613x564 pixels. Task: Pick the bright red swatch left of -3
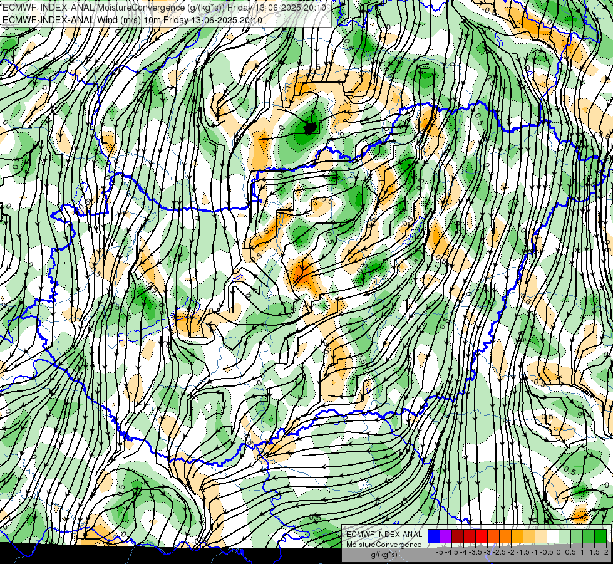click(482, 536)
